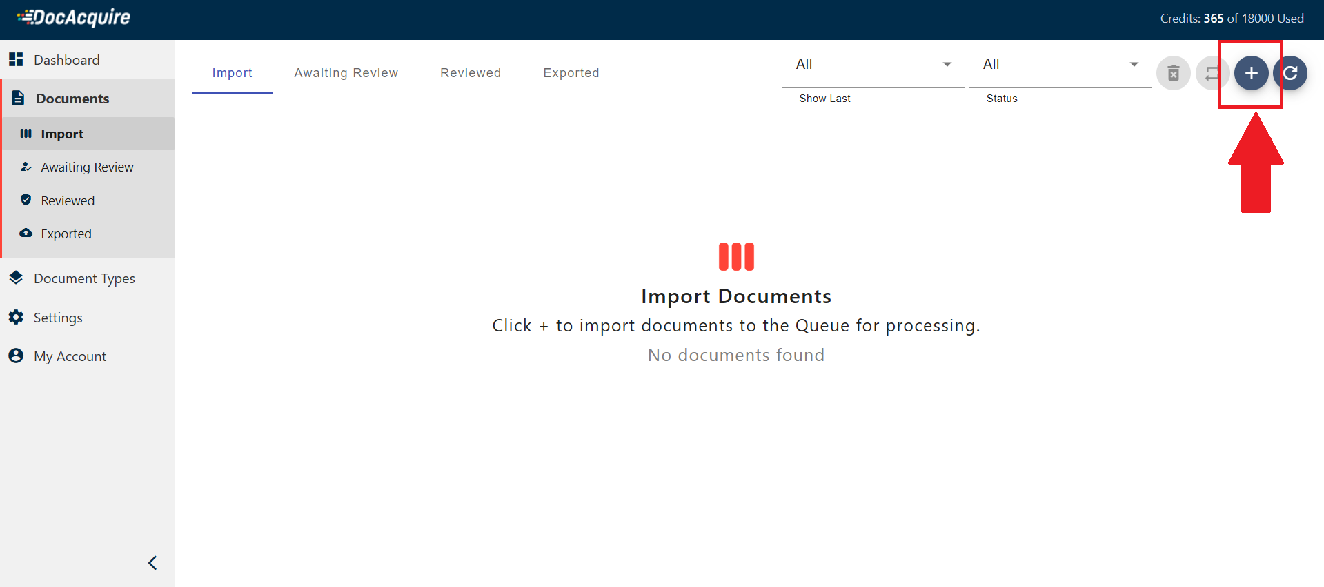Open the Show Last dropdown
The height and width of the screenshot is (587, 1324).
click(873, 65)
